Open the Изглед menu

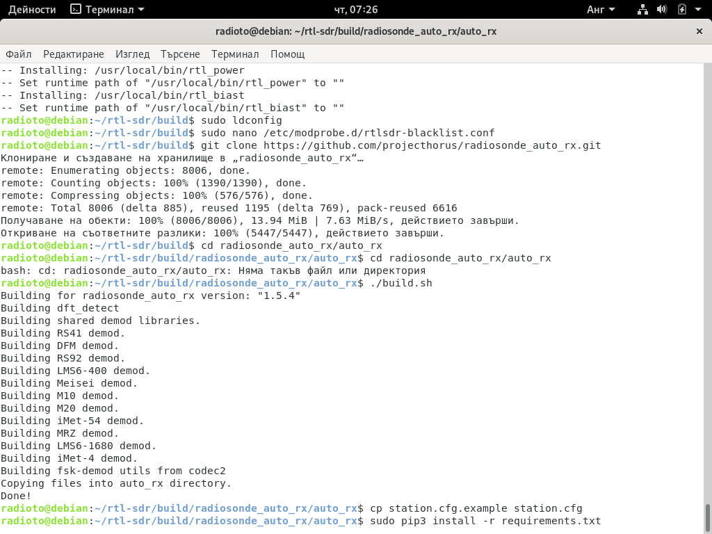click(132, 54)
